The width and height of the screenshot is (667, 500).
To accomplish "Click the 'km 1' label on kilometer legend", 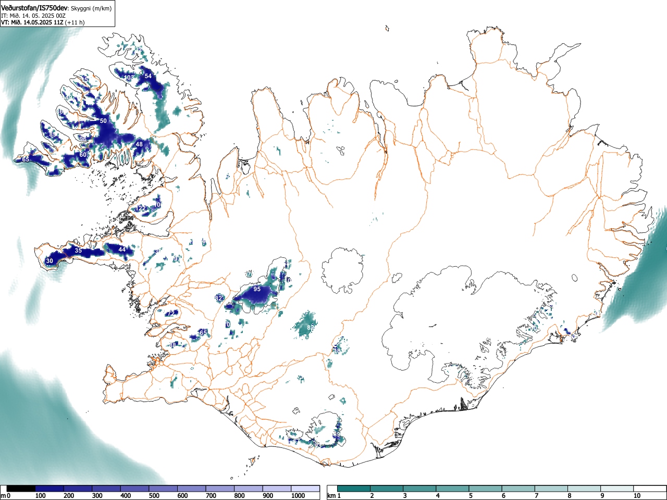I will 334,496.
